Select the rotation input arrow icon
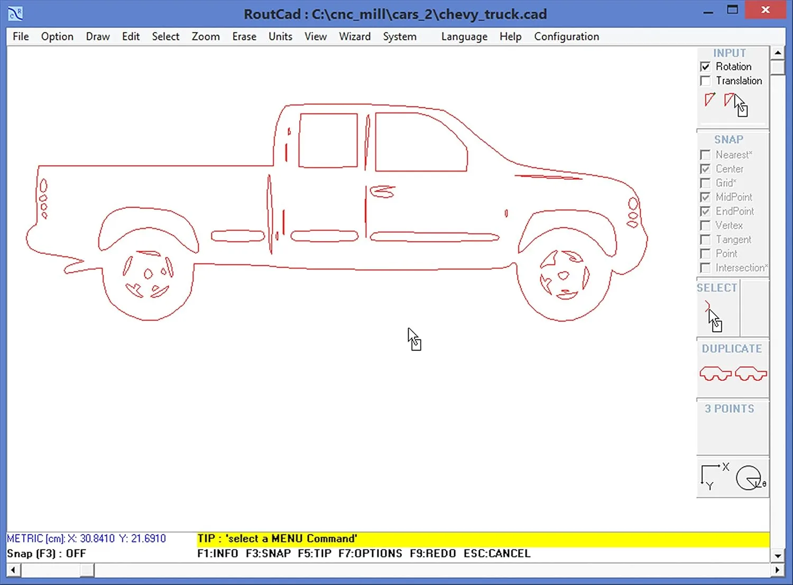 click(x=709, y=100)
